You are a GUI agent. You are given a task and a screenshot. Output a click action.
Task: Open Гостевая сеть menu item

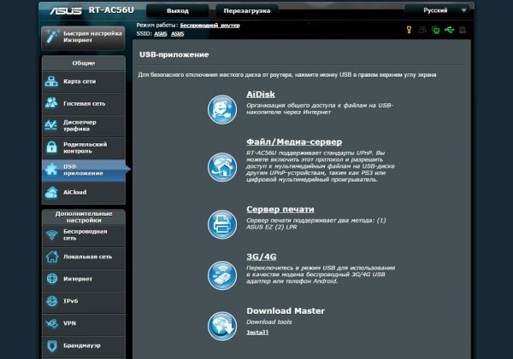click(x=84, y=103)
